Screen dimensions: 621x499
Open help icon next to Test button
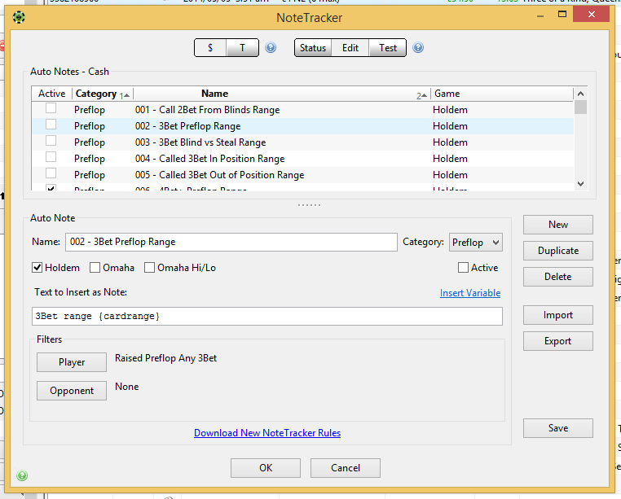coord(418,48)
